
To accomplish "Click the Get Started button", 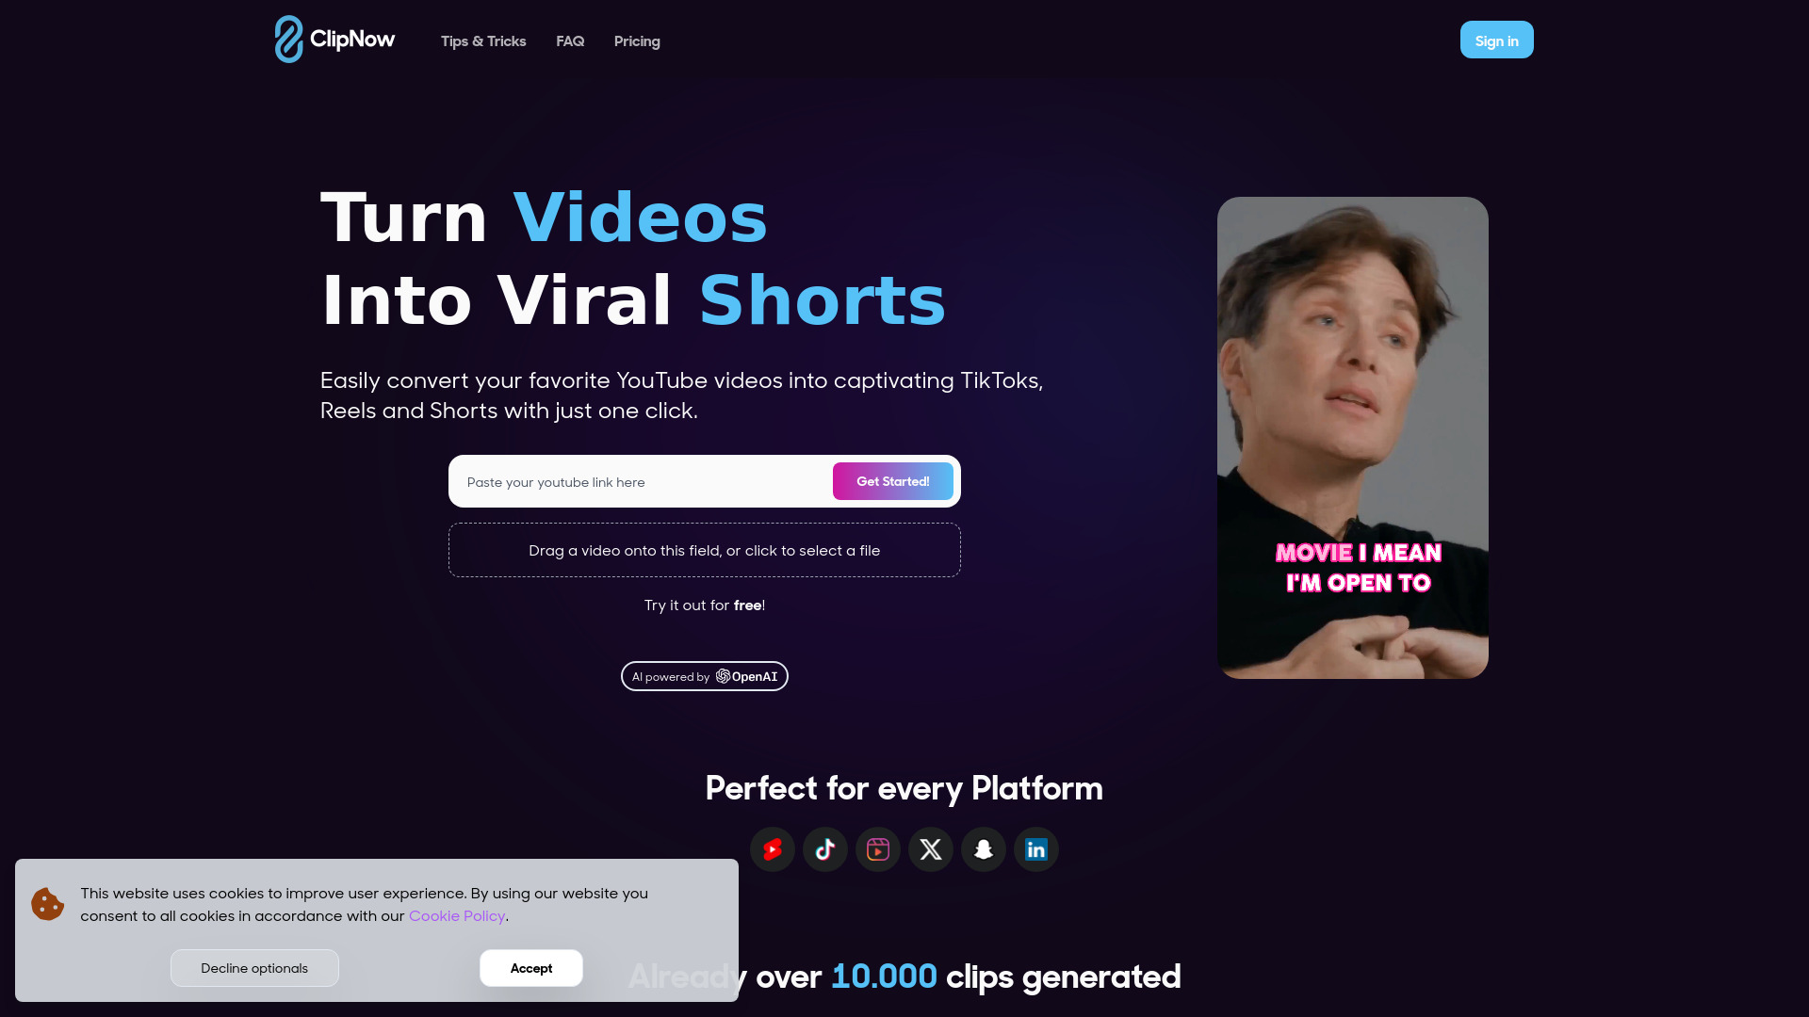I will 892,480.
